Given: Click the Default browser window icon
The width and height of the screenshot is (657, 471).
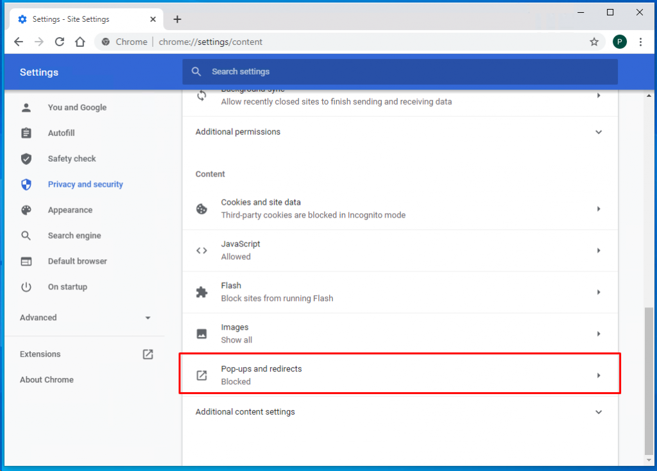Looking at the screenshot, I should pos(26,261).
